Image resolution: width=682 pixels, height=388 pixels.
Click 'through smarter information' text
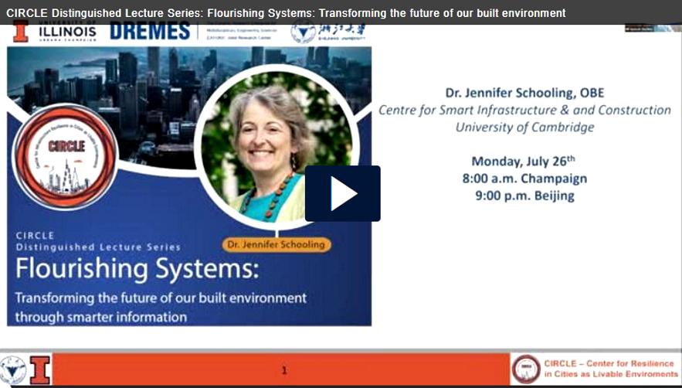click(101, 317)
